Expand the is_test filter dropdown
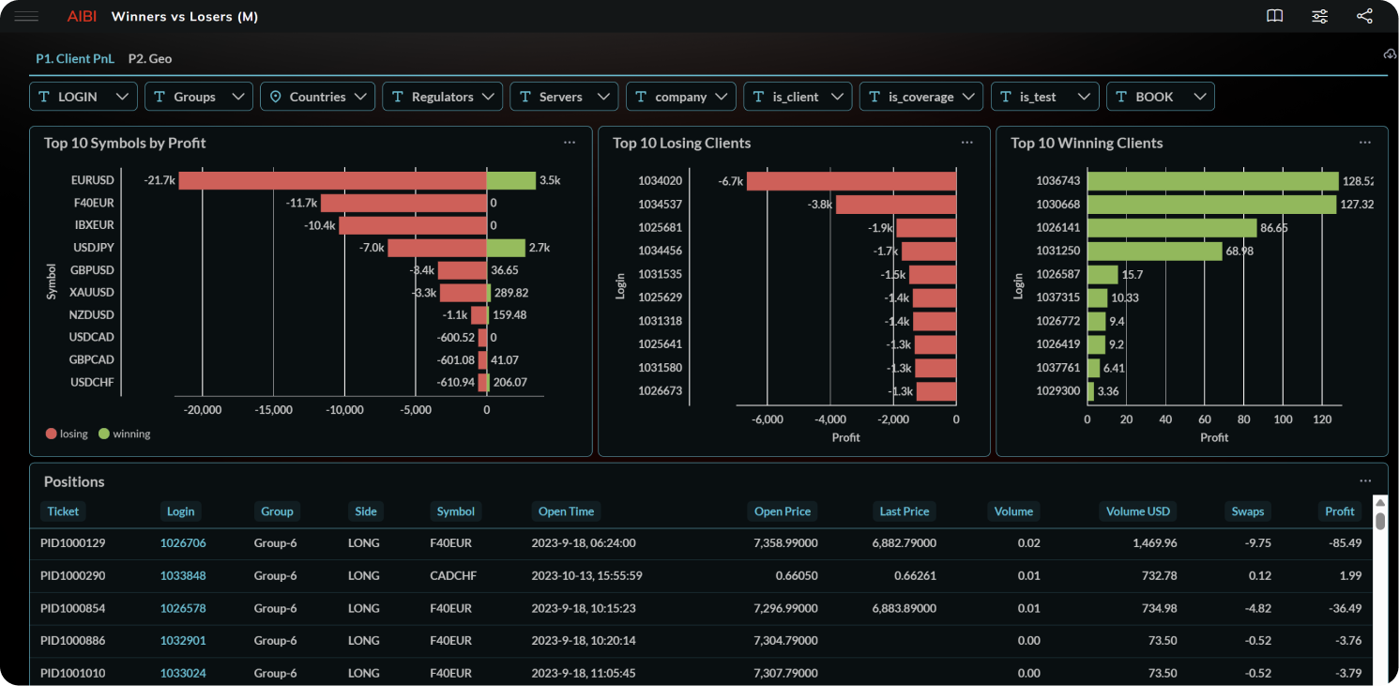Image resolution: width=1399 pixels, height=686 pixels. pos(1045,97)
